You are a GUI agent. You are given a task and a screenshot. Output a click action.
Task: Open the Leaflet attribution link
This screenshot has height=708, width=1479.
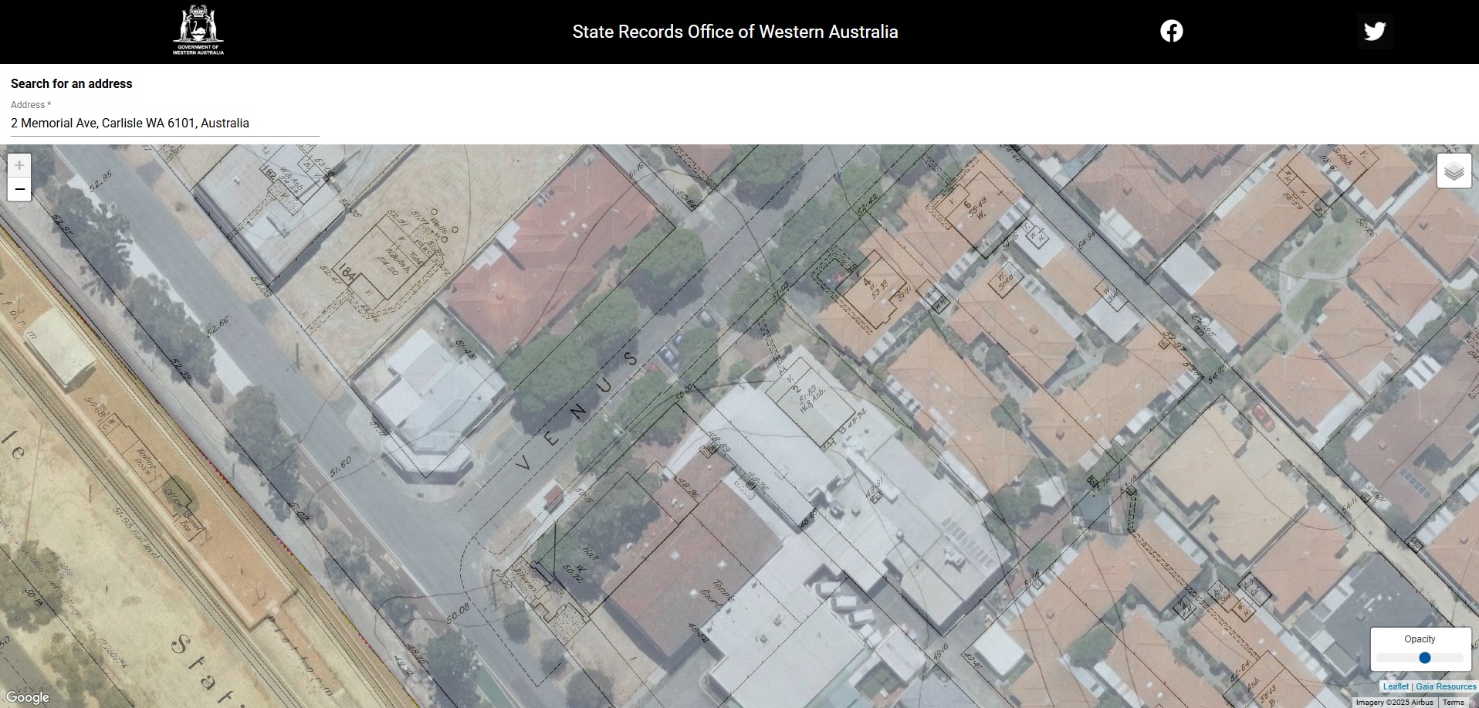point(1396,686)
